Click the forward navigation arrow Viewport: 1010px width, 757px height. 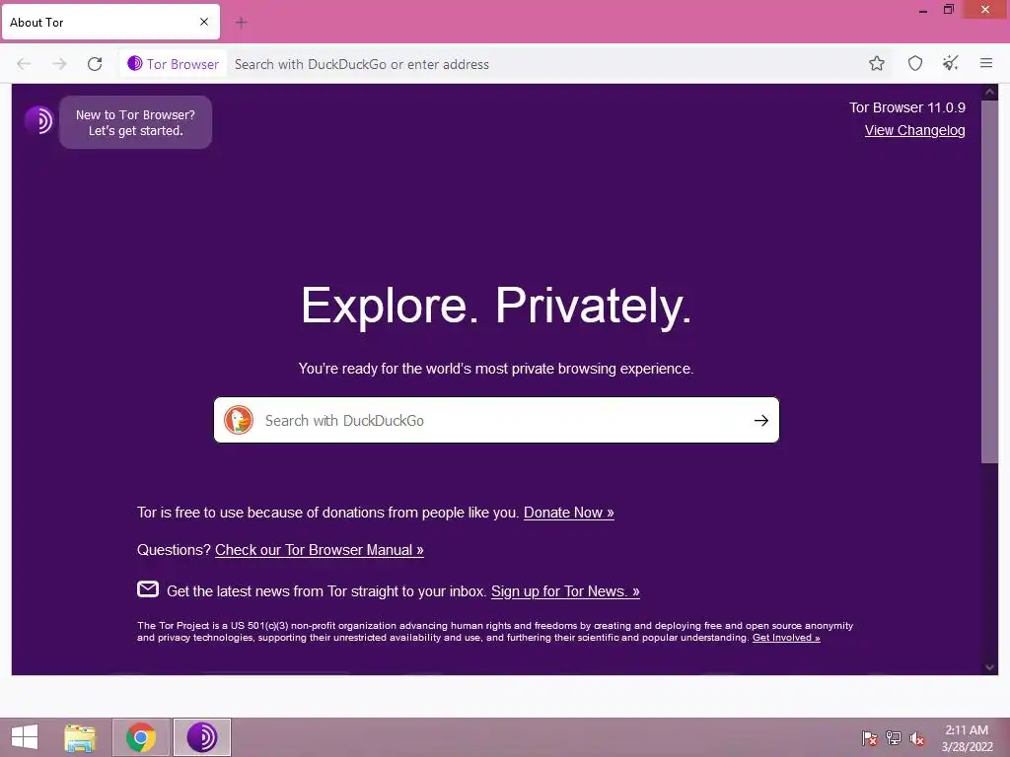tap(59, 64)
